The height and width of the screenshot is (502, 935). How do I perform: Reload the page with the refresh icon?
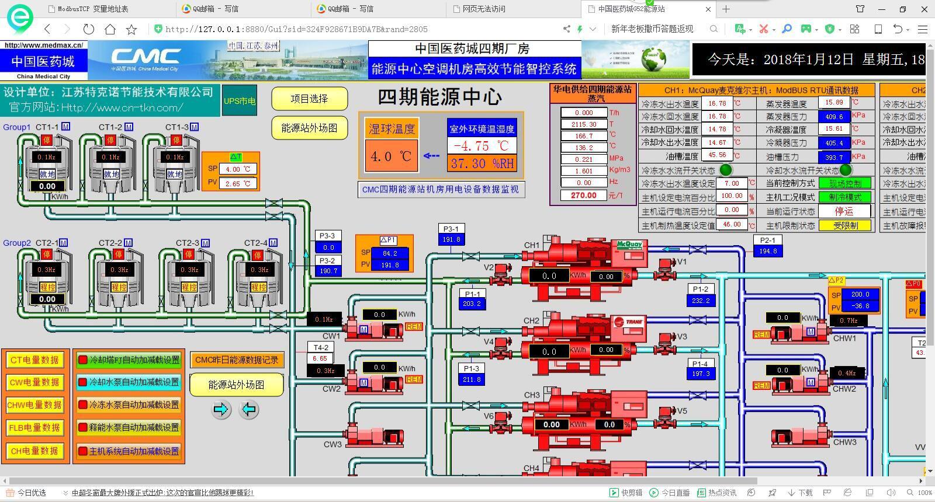pos(88,29)
